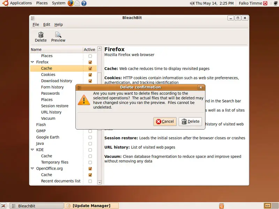Open the Help menu
The image size is (279, 209).
tap(59, 24)
